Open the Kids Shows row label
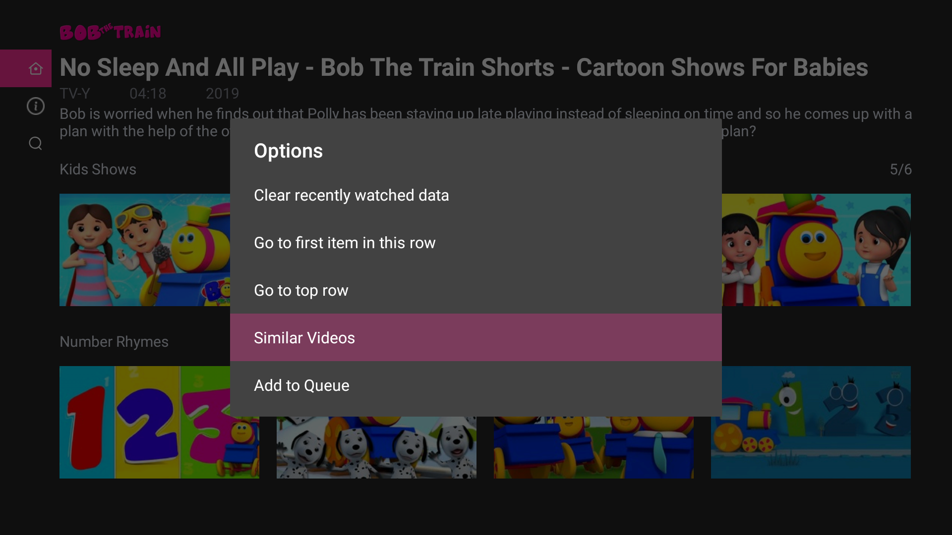952x535 pixels. [x=97, y=169]
